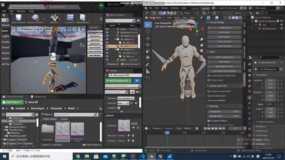
Task: Click the World Outliner search field
Action: click(x=121, y=20)
